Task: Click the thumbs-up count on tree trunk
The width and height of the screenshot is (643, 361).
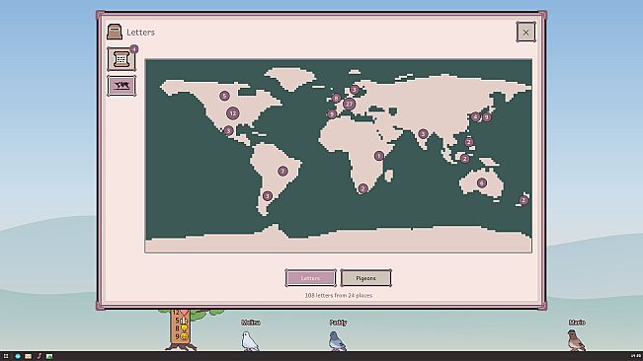Action: [181, 321]
